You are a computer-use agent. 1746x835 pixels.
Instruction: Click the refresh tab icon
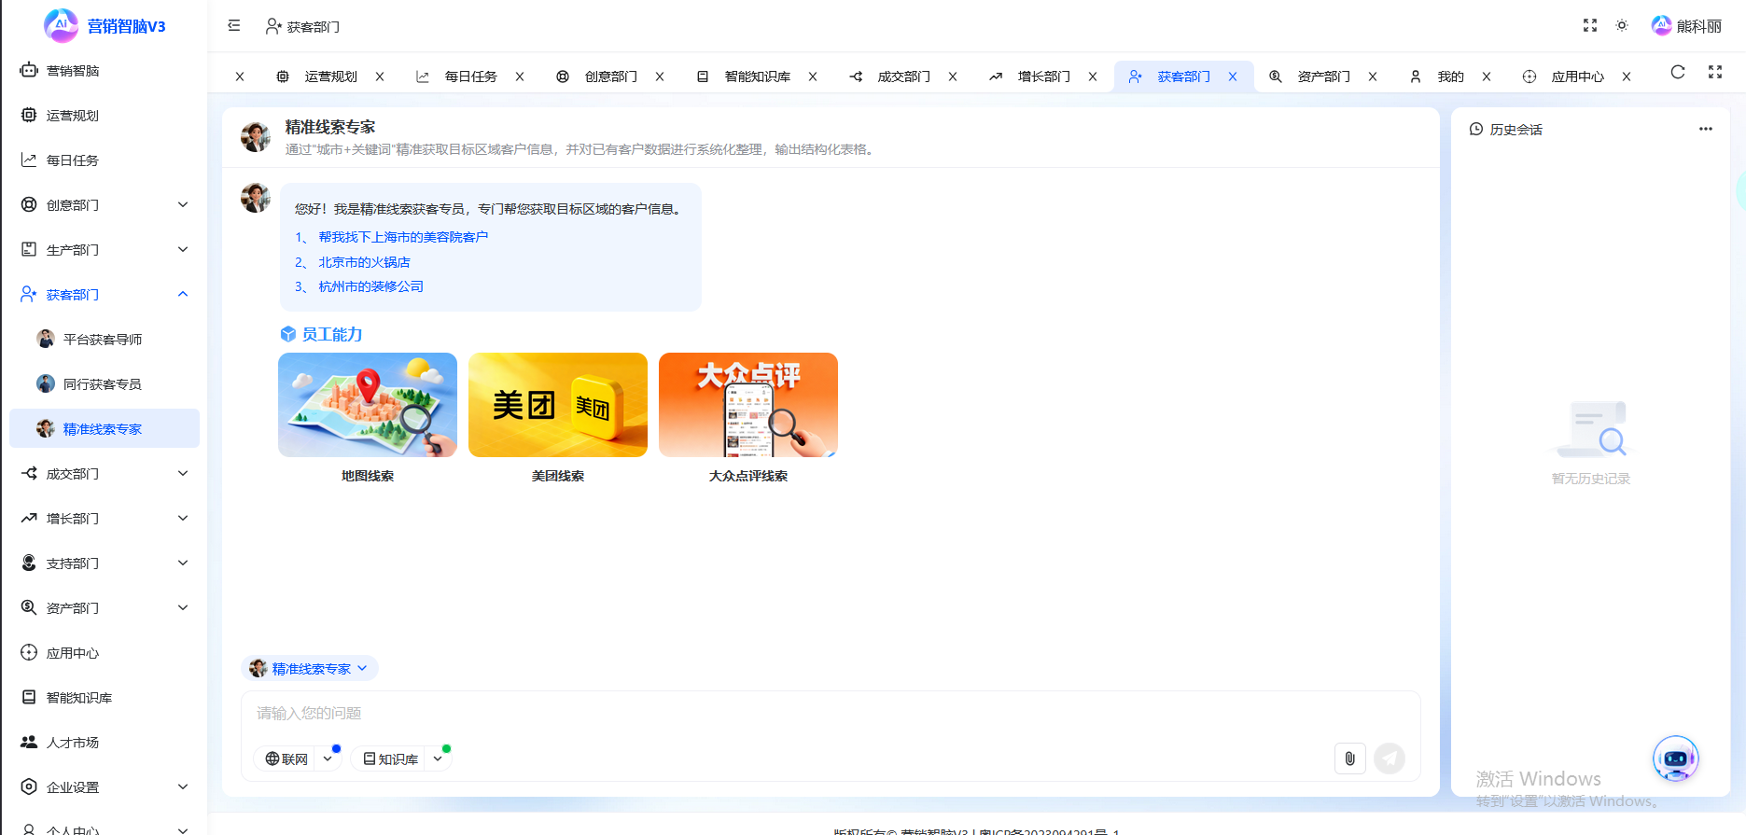point(1678,73)
